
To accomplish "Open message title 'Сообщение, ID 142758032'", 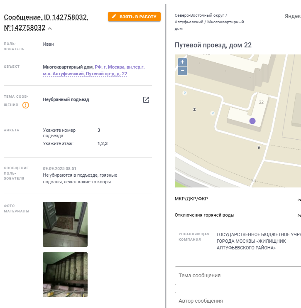I will point(46,17).
